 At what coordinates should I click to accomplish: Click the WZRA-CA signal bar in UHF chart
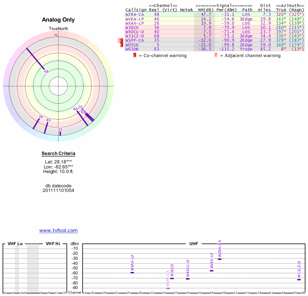[219, 259]
